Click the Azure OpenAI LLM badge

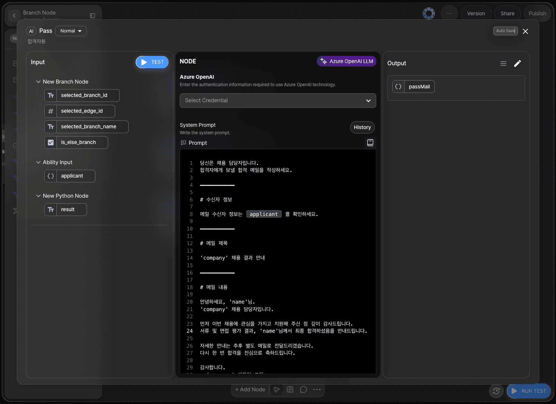[346, 61]
